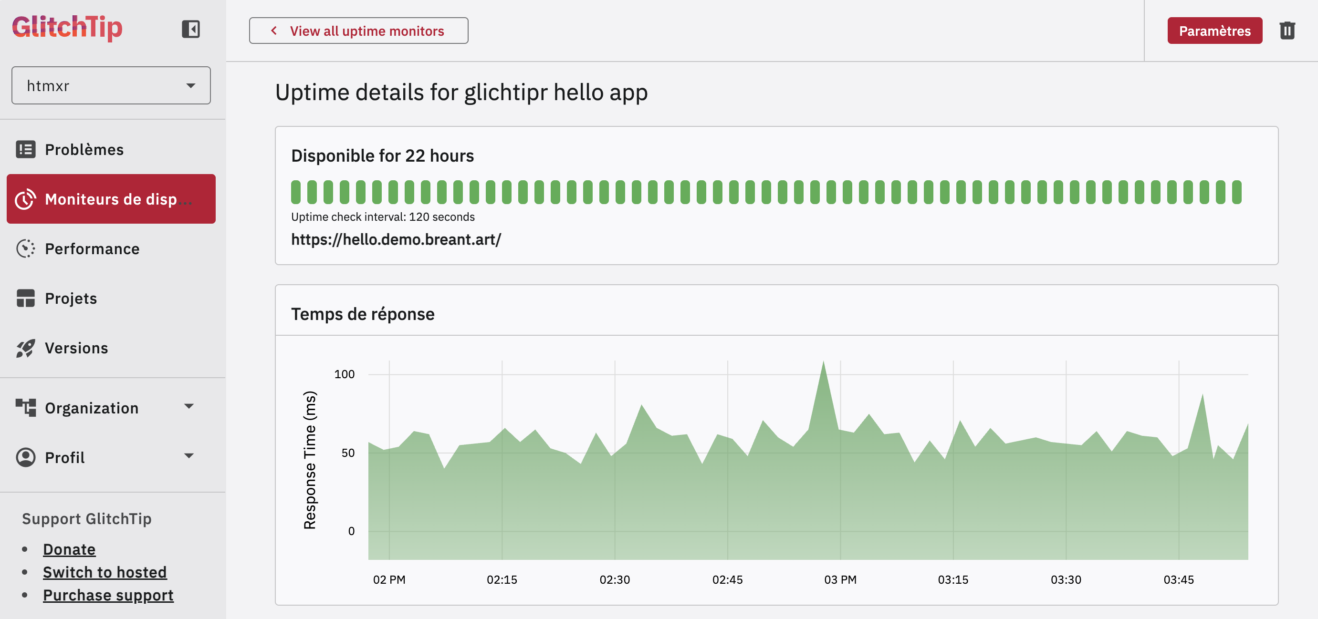
Task: Click the first green uptime status bar
Action: click(296, 192)
